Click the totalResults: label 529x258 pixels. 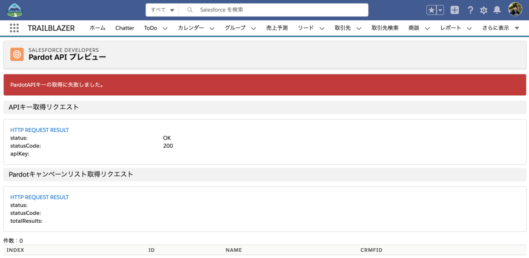(26, 221)
